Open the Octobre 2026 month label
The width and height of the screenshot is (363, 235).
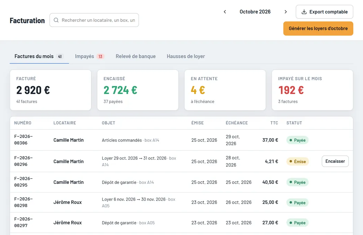tap(255, 12)
